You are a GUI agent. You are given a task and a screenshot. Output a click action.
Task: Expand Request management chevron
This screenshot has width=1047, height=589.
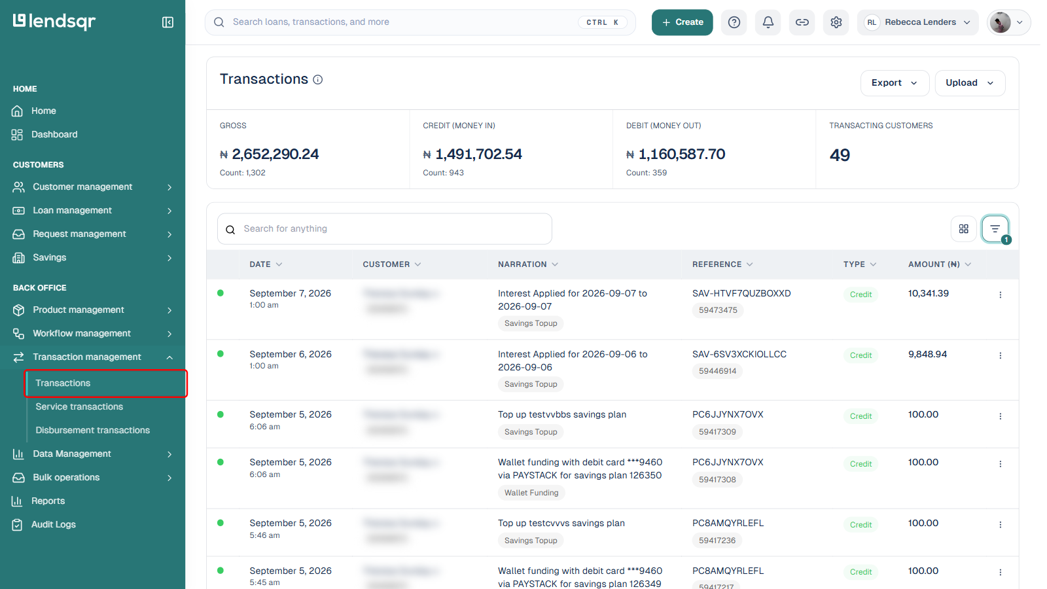click(x=169, y=234)
